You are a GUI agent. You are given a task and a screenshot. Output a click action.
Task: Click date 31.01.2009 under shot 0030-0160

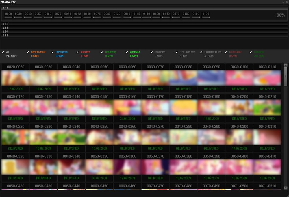127,119
